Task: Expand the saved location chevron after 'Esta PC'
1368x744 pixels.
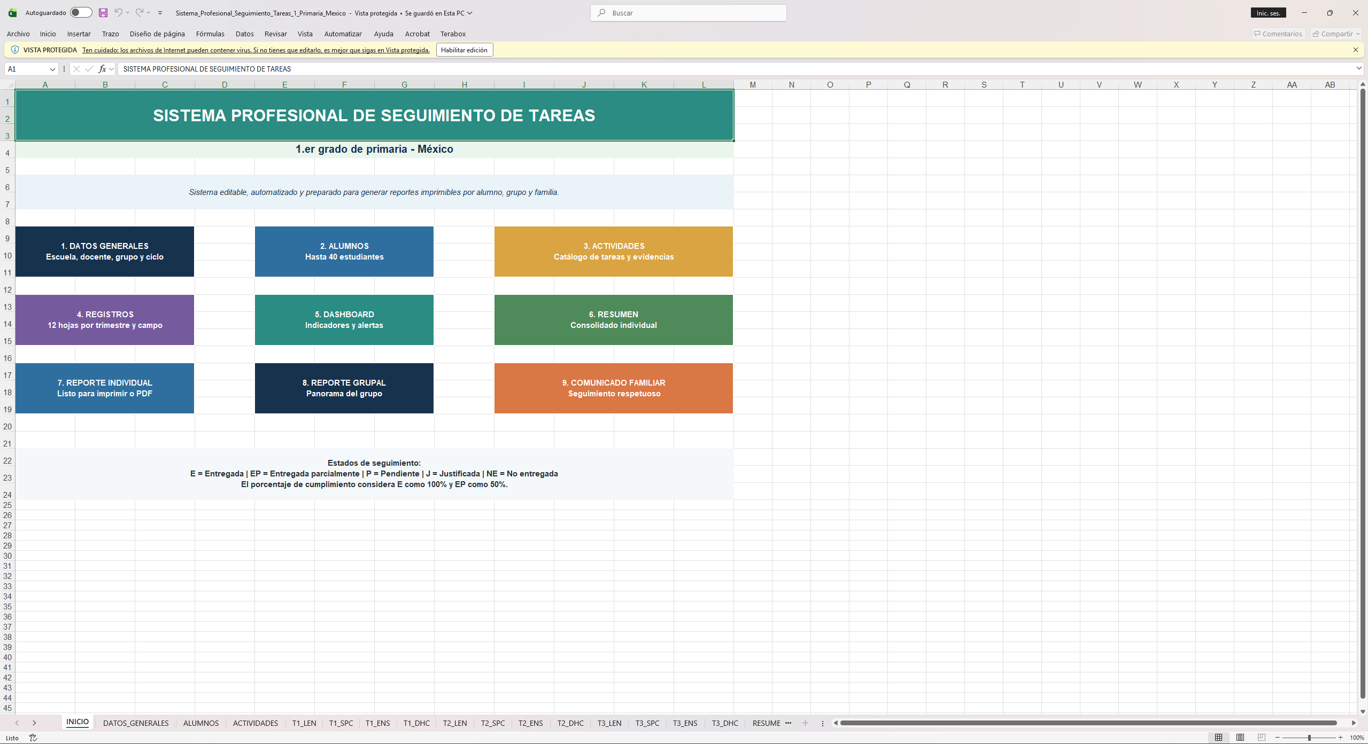Action: (470, 13)
